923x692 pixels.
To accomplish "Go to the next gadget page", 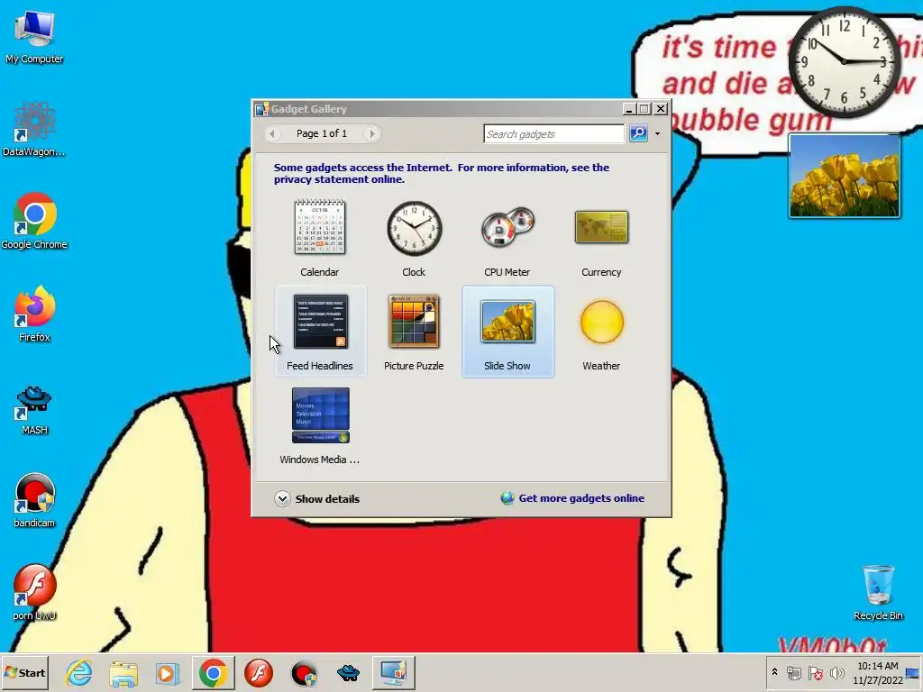I will (x=371, y=133).
